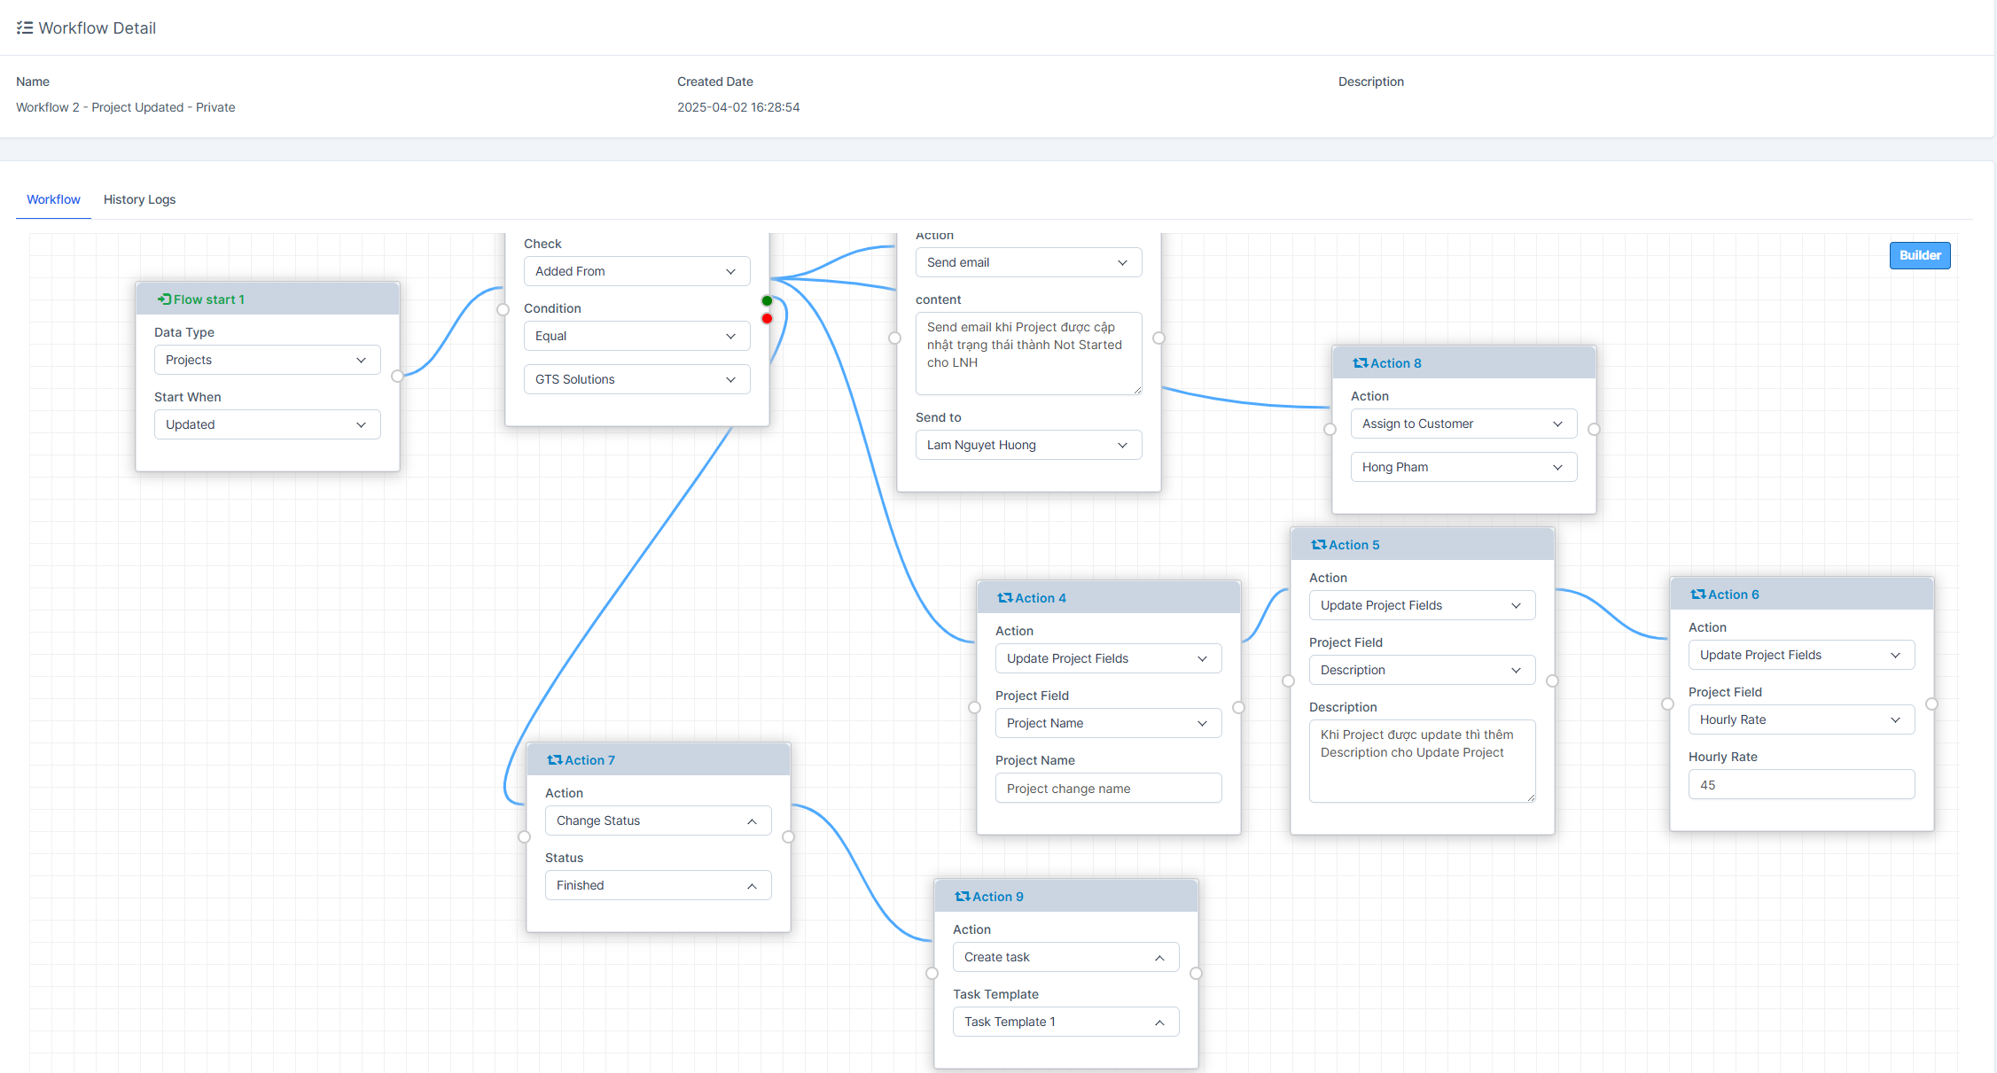Image resolution: width=1997 pixels, height=1073 pixels.
Task: Open the Data Type Projects dropdown
Action: [x=267, y=360]
